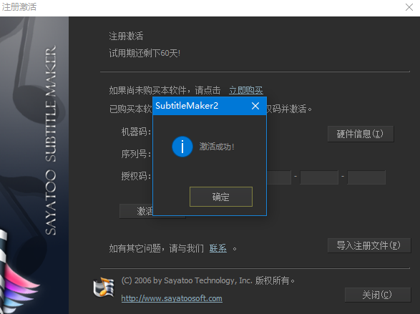Close the 注册激活 window
Image resolution: width=420 pixels, height=314 pixels.
[x=409, y=7]
